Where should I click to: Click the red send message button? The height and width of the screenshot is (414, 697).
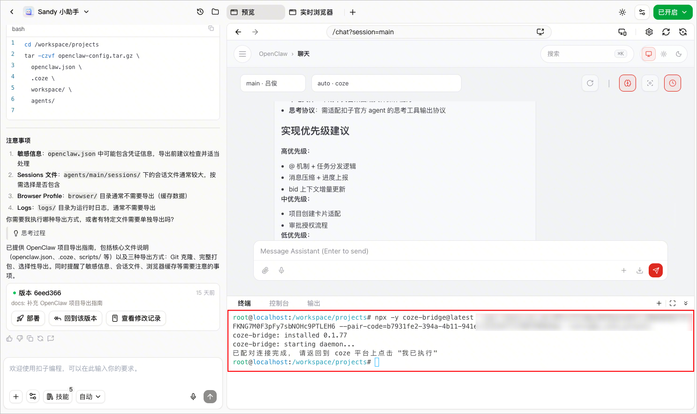656,270
